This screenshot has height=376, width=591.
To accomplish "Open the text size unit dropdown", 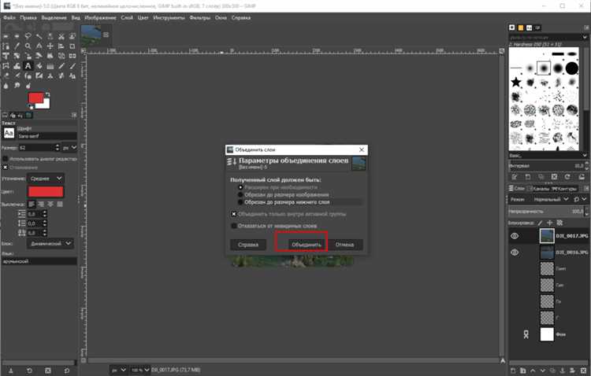I will 69,148.
